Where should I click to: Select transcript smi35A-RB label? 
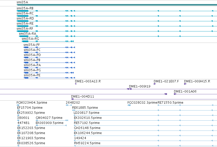[25, 8]
